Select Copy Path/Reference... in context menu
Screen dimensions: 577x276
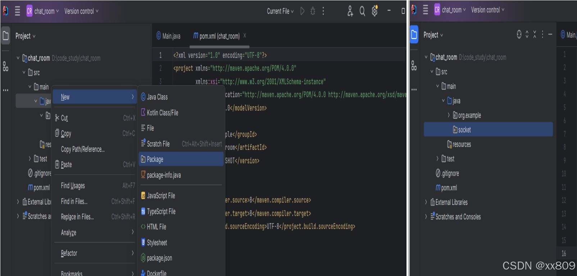pyautogui.click(x=95, y=149)
